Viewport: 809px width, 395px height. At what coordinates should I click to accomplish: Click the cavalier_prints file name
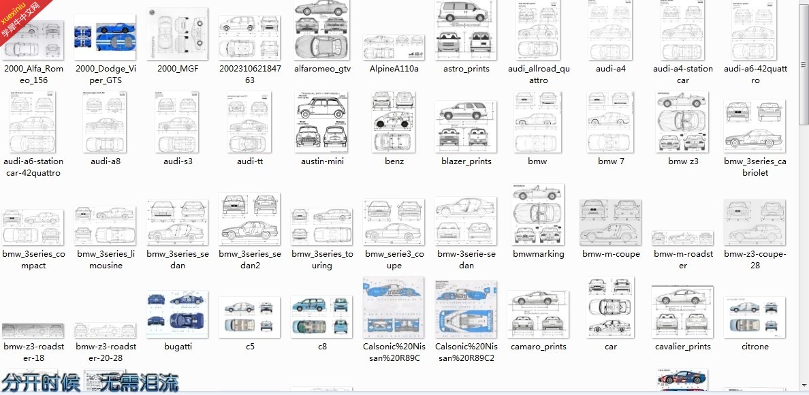[682, 347]
